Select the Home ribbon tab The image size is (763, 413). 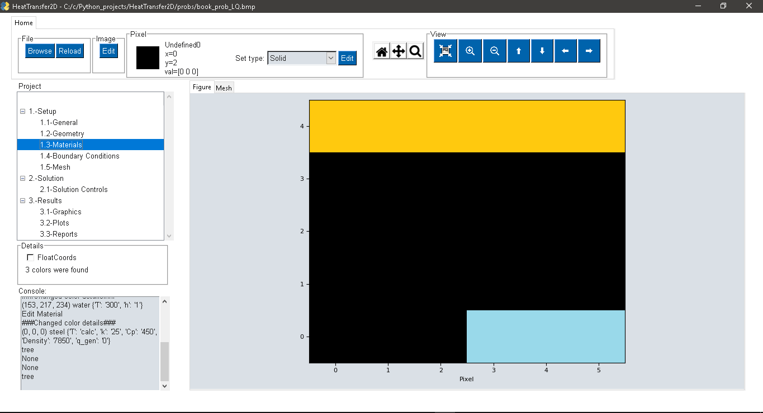[24, 23]
